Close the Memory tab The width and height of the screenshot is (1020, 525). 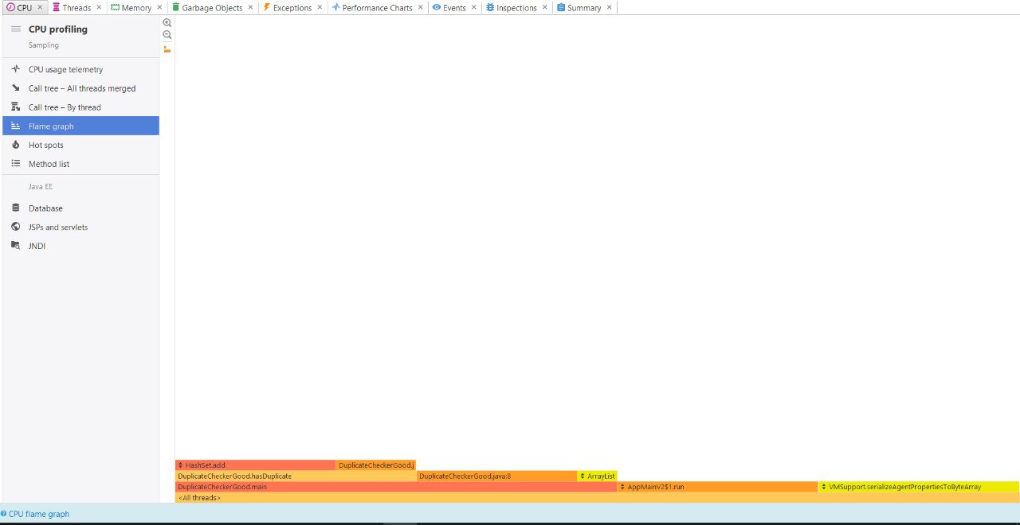[159, 7]
